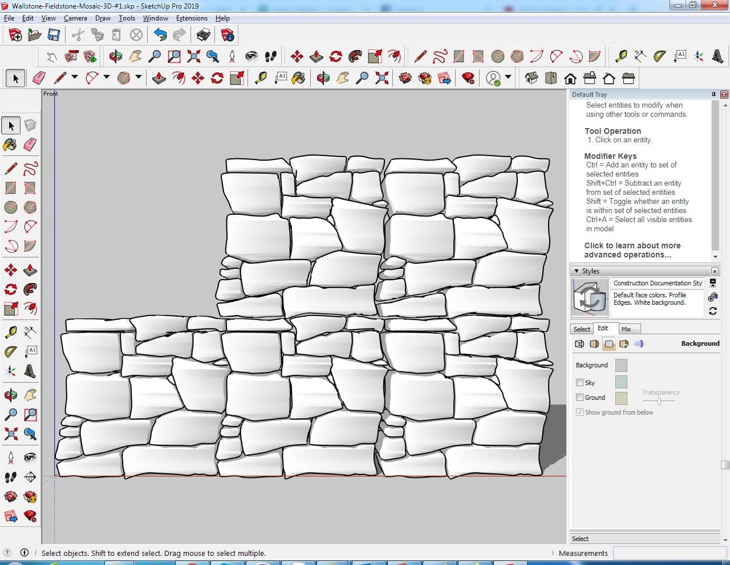This screenshot has height=565, width=730.
Task: Collapse the Styles panel triangle
Action: click(576, 271)
